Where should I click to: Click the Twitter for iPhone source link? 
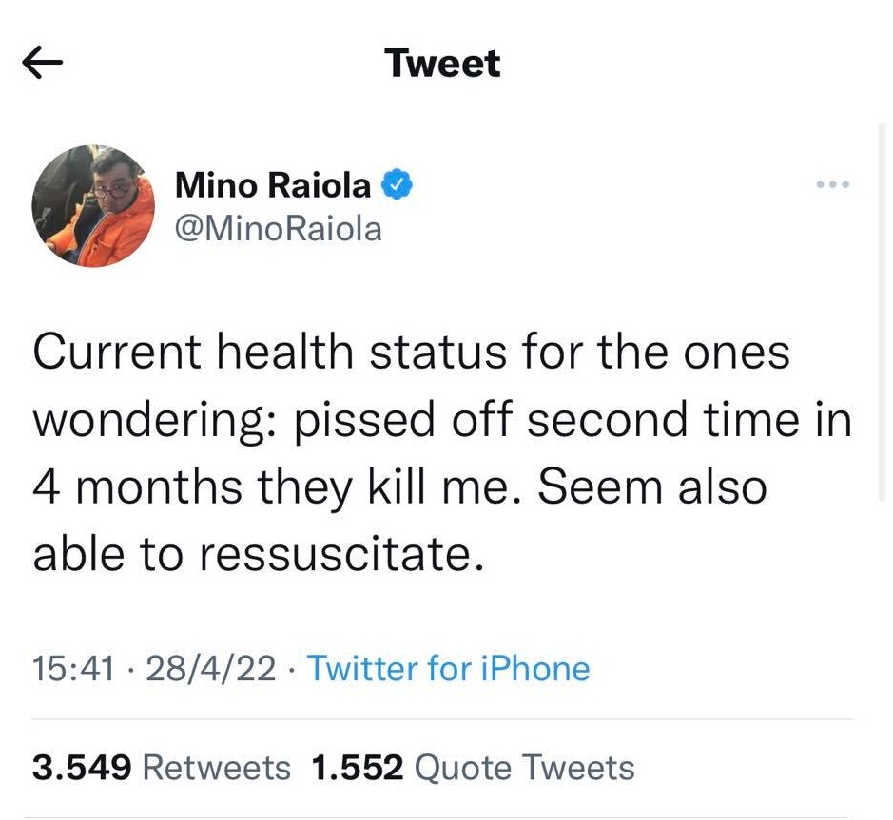point(448,668)
